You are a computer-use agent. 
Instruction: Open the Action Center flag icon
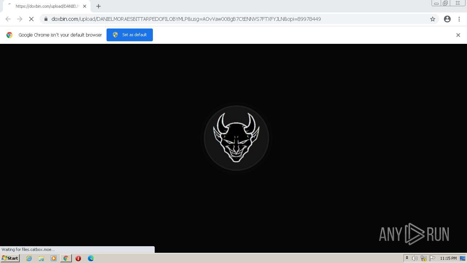pyautogui.click(x=432, y=258)
